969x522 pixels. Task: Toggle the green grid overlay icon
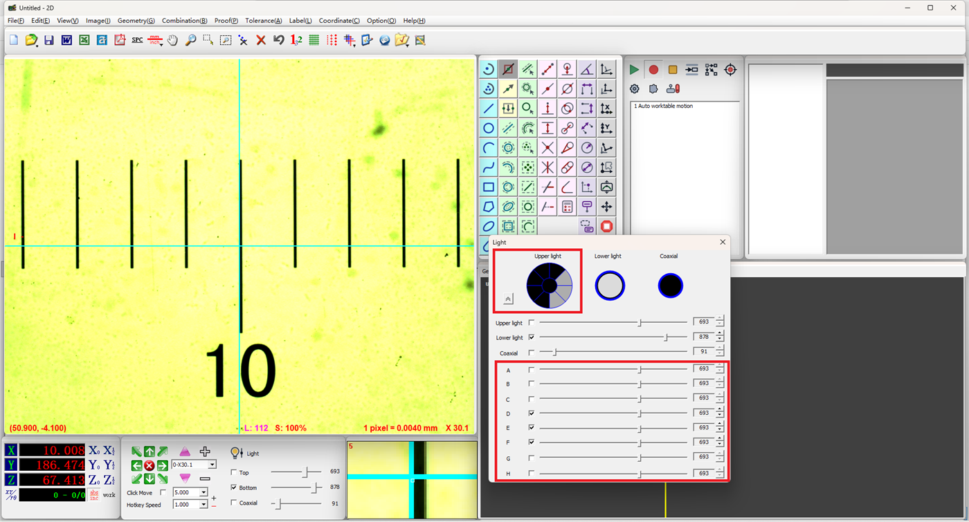(314, 40)
